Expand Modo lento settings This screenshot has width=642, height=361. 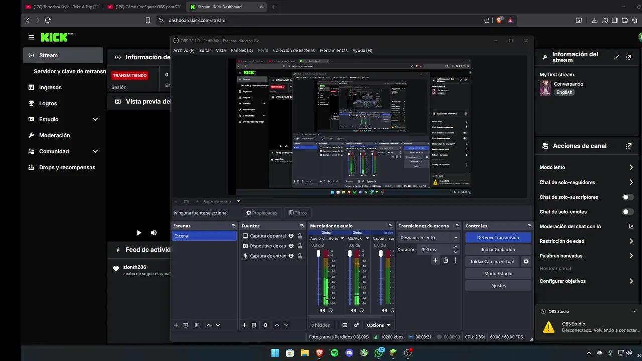pyautogui.click(x=631, y=167)
